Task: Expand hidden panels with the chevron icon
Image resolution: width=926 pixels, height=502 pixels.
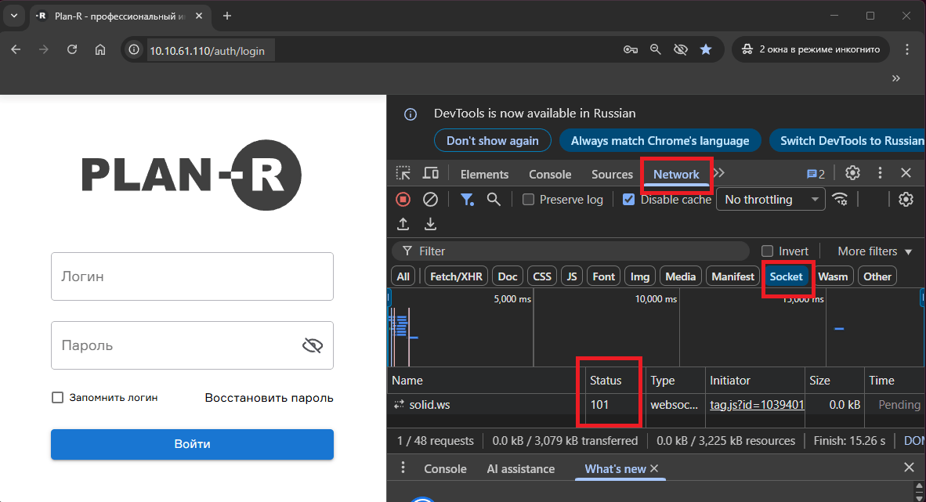Action: click(719, 173)
